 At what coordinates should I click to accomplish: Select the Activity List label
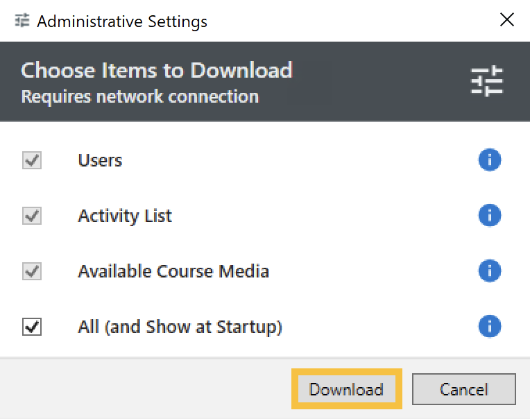(125, 216)
